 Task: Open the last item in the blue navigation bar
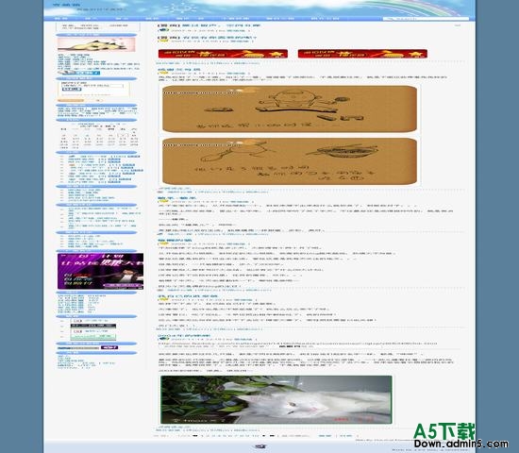pyautogui.click(x=325, y=19)
